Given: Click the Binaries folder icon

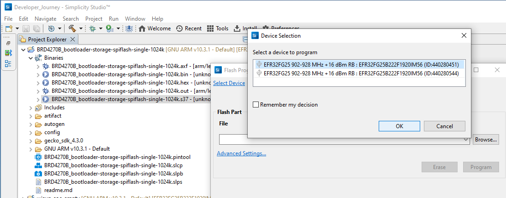Looking at the screenshot, I should pos(38,58).
